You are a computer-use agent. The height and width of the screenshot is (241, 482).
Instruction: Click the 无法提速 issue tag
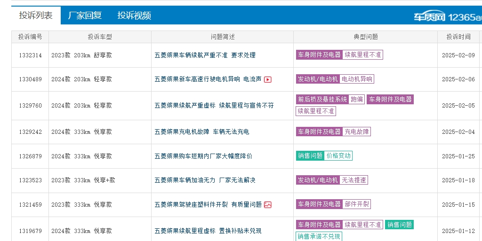pos(353,180)
